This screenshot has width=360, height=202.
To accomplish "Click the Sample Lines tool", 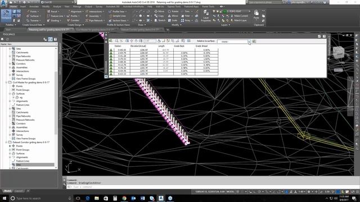I will coord(117,16).
